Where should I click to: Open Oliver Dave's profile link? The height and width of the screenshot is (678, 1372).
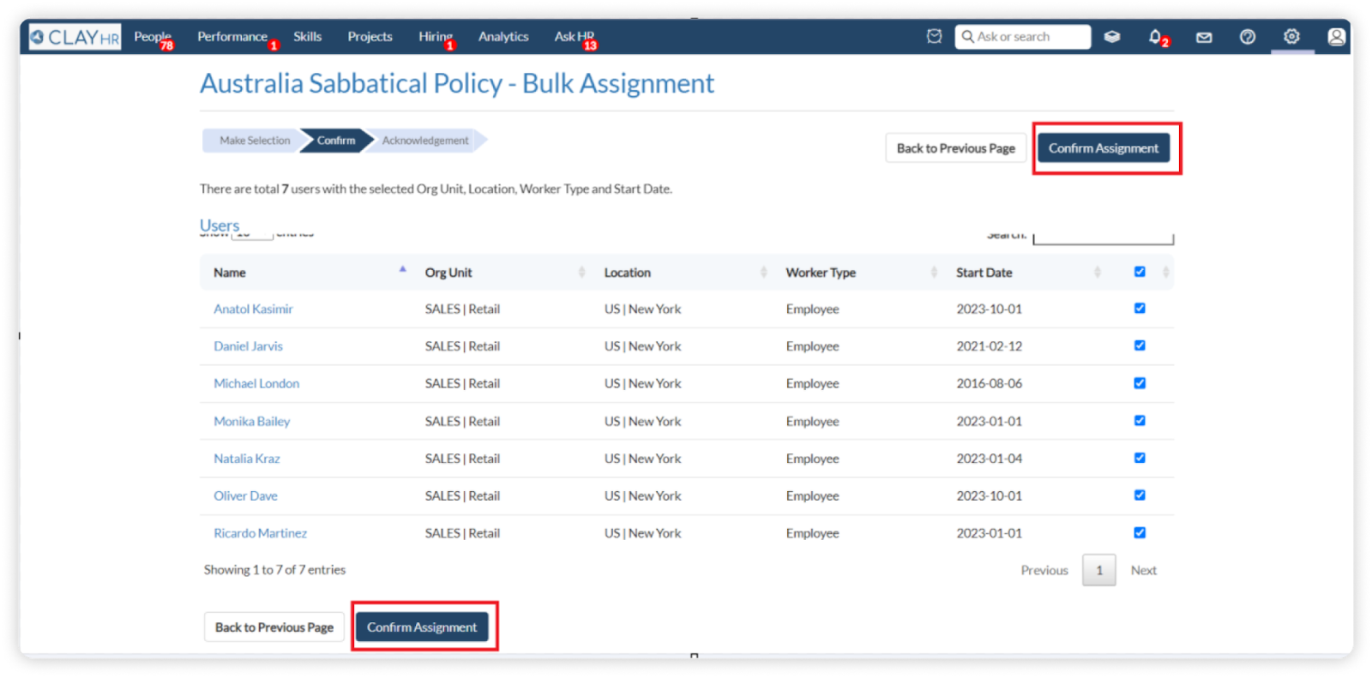(245, 496)
